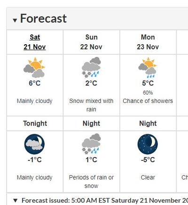Open the Sat 21 Nov link
The height and width of the screenshot is (205, 188).
[35, 42]
